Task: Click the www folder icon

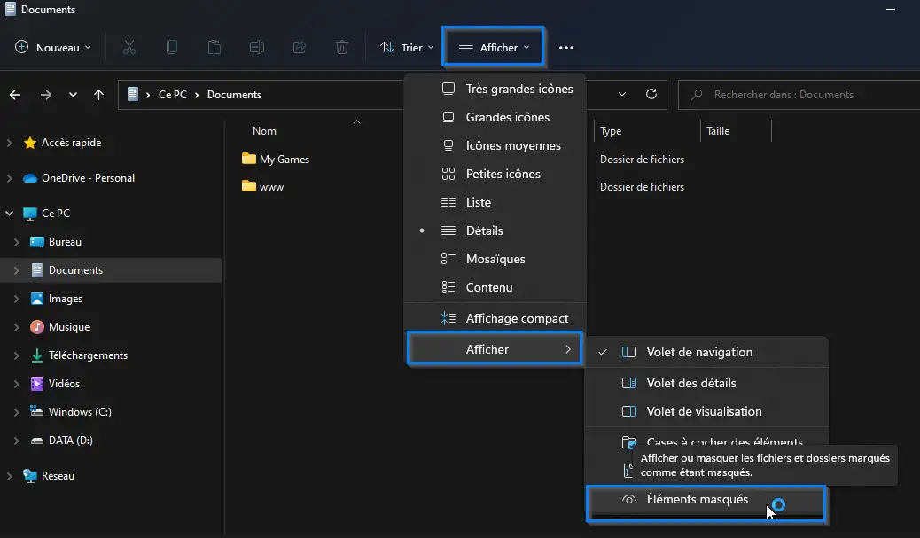Action: tap(249, 186)
